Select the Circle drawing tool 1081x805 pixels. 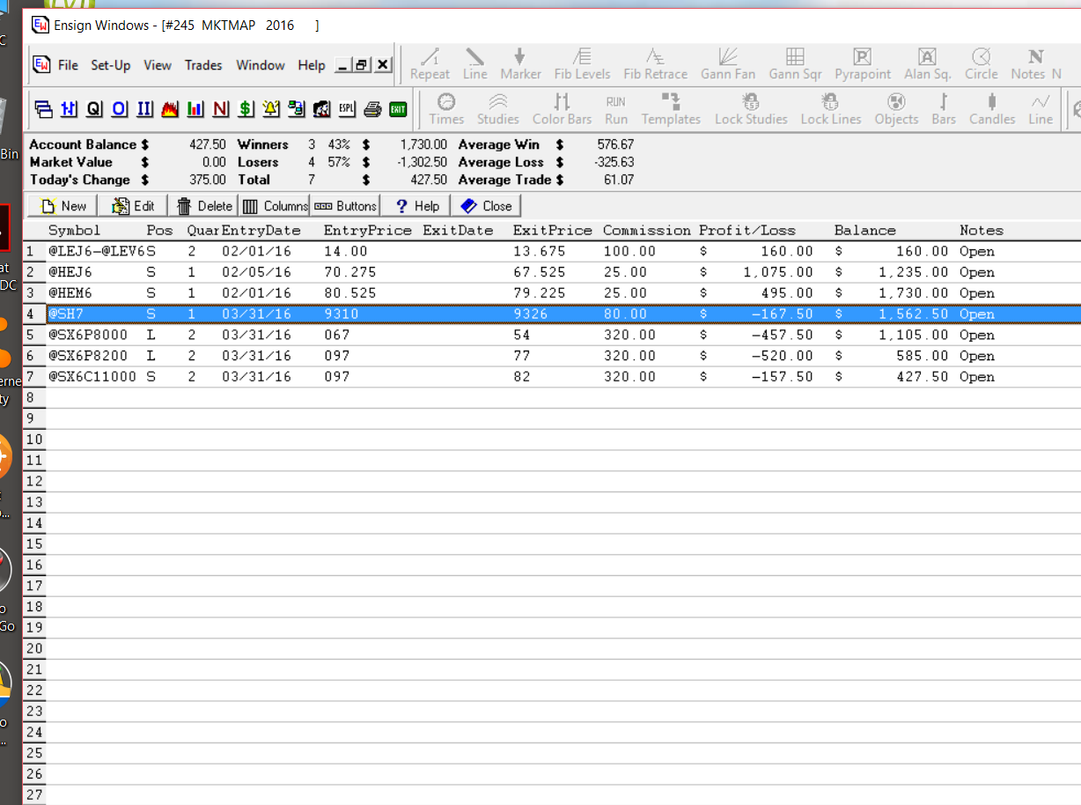[x=981, y=64]
